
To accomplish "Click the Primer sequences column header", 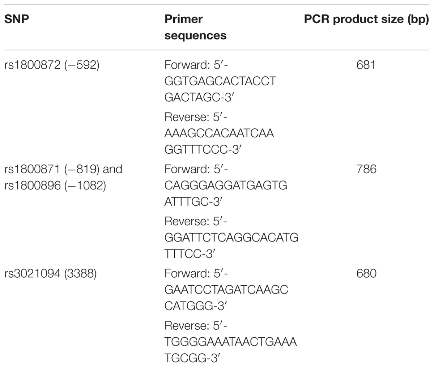I will (195, 27).
